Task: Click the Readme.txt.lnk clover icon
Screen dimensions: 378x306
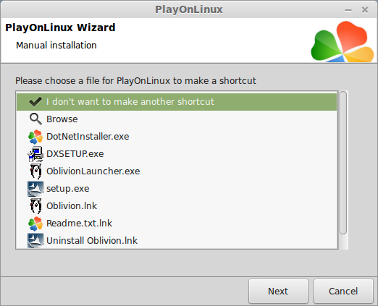Action: (x=35, y=224)
